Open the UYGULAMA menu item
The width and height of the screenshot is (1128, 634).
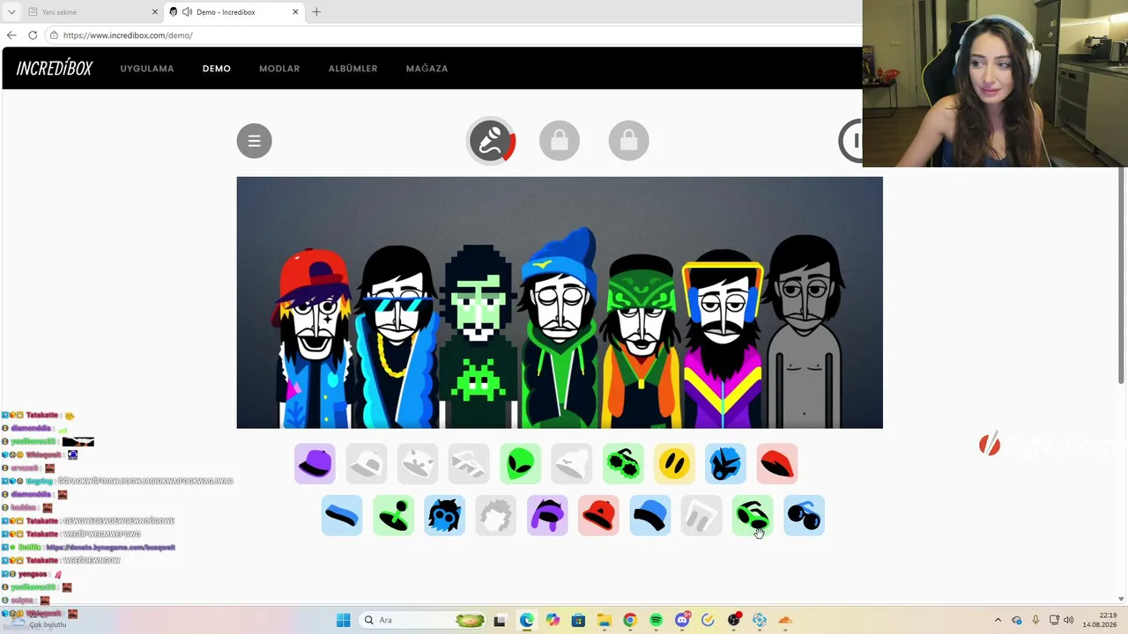[147, 69]
